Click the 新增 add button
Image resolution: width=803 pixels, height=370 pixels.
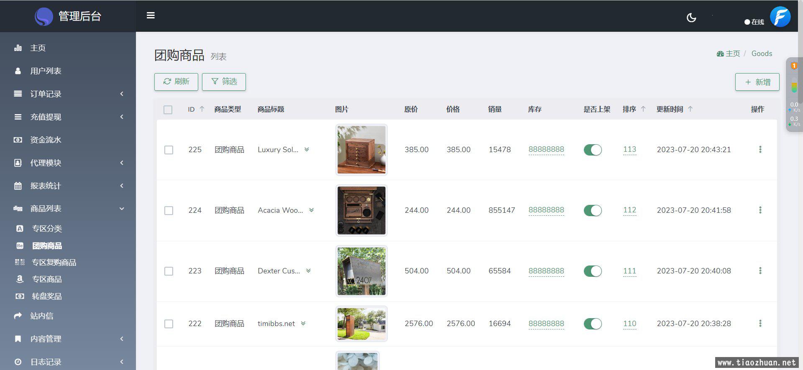tap(757, 82)
